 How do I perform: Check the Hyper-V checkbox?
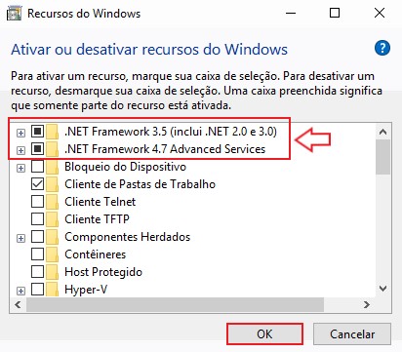point(38,290)
